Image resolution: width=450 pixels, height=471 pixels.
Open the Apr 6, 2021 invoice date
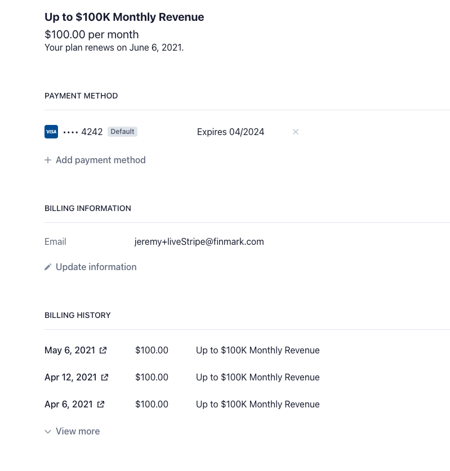point(68,405)
